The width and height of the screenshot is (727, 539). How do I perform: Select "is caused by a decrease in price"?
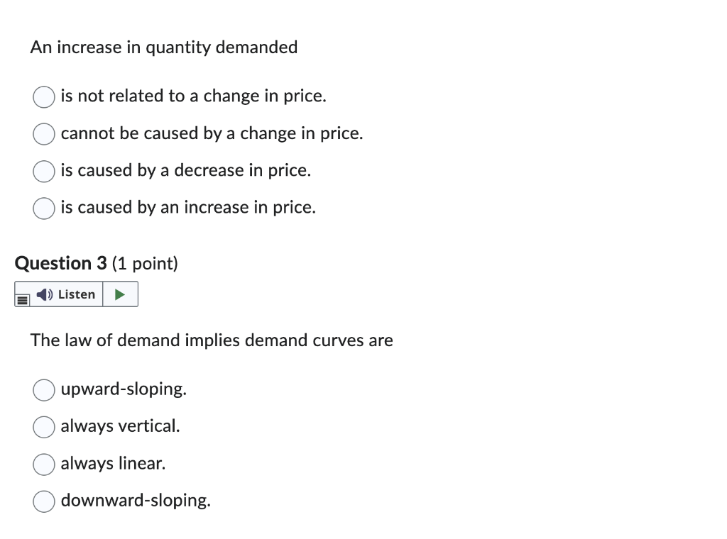pyautogui.click(x=43, y=171)
